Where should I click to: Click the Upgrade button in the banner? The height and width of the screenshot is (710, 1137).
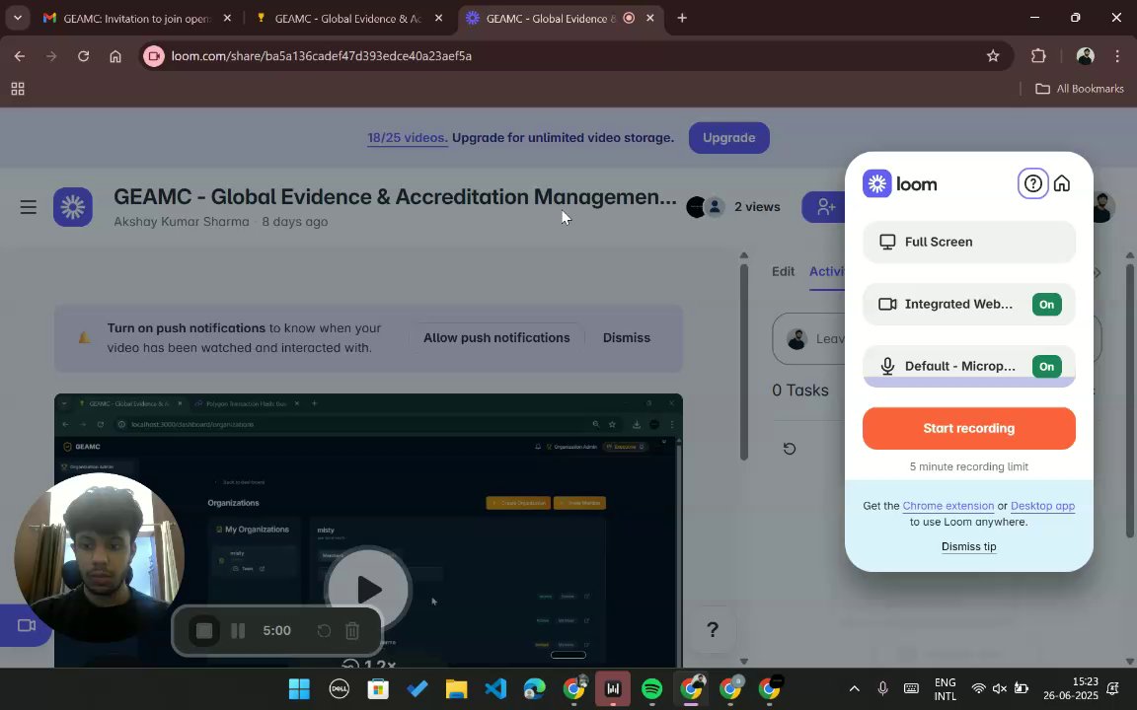728,138
